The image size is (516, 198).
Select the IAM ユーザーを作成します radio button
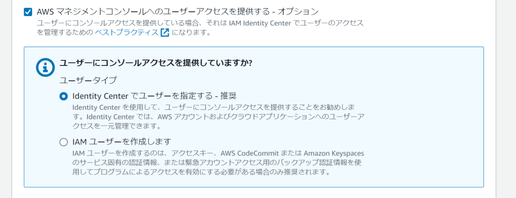(x=64, y=142)
